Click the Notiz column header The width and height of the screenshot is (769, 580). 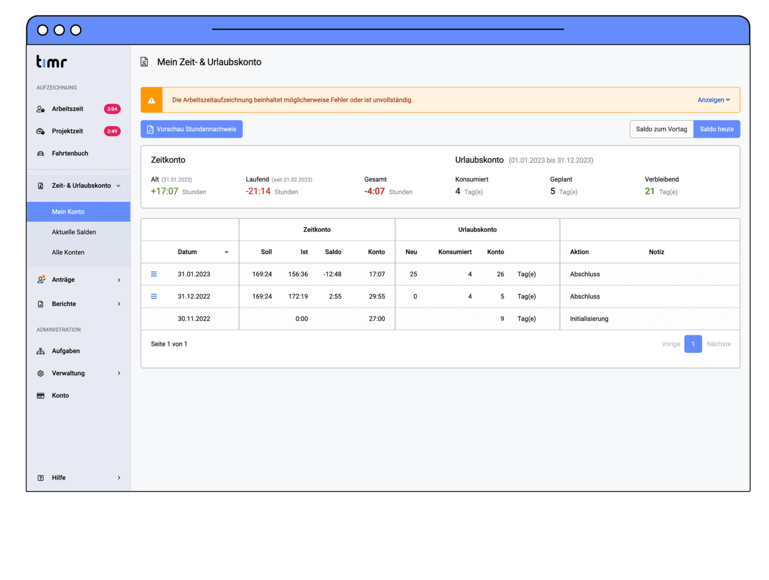click(656, 252)
